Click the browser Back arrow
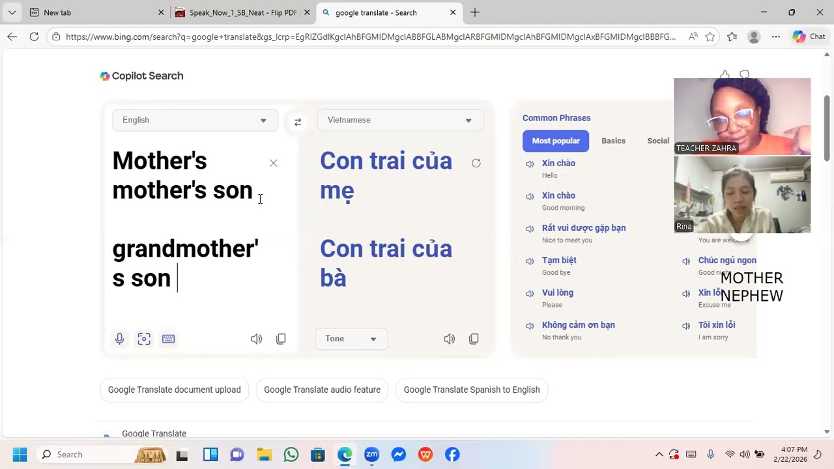 (x=12, y=36)
